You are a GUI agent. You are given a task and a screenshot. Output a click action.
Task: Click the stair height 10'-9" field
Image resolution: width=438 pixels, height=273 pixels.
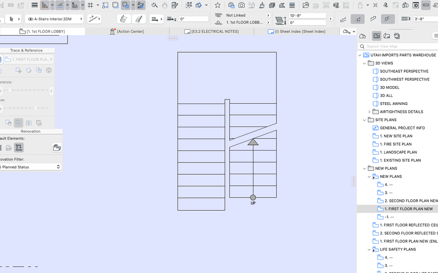pos(307,15)
